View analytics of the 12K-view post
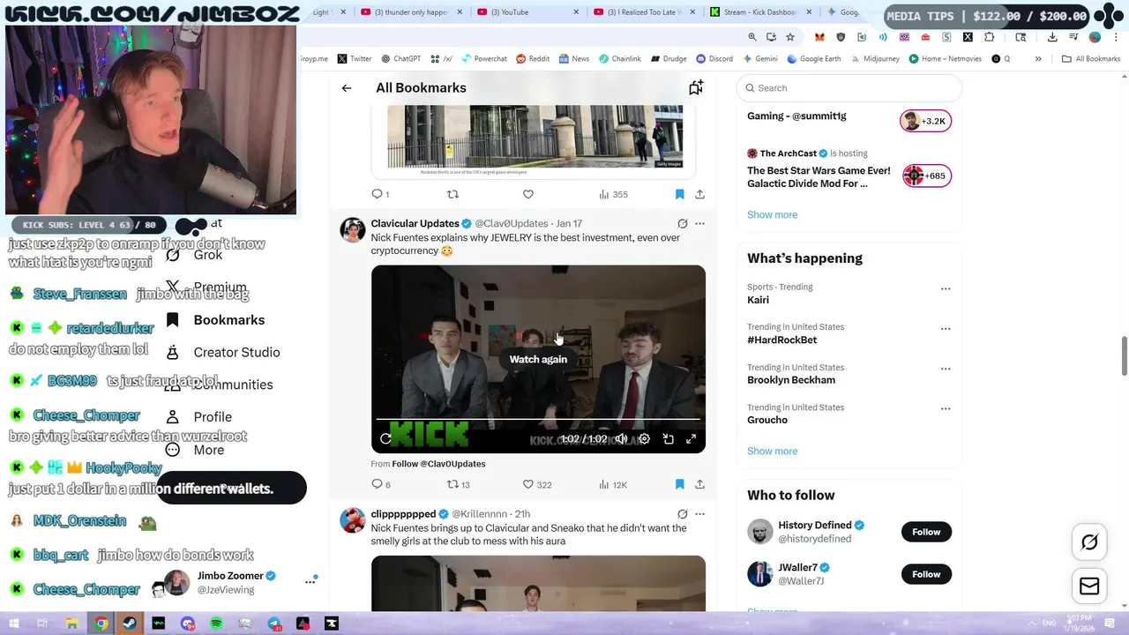Screen dimensions: 1129x635 pos(613,484)
